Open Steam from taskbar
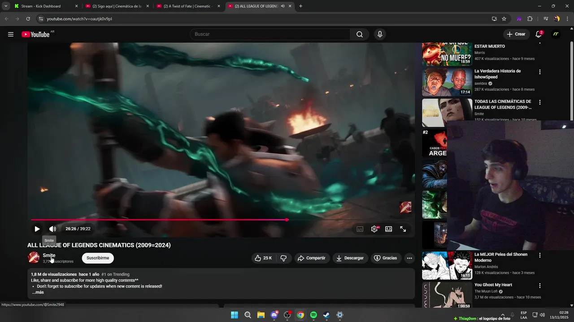The image size is (574, 322). click(x=326, y=315)
